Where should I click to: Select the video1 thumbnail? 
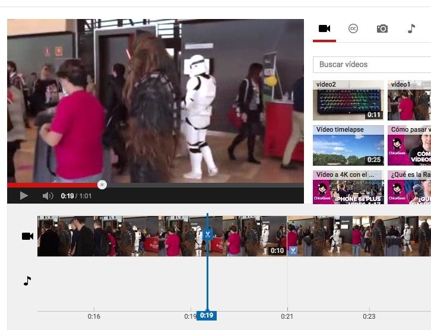(409, 100)
